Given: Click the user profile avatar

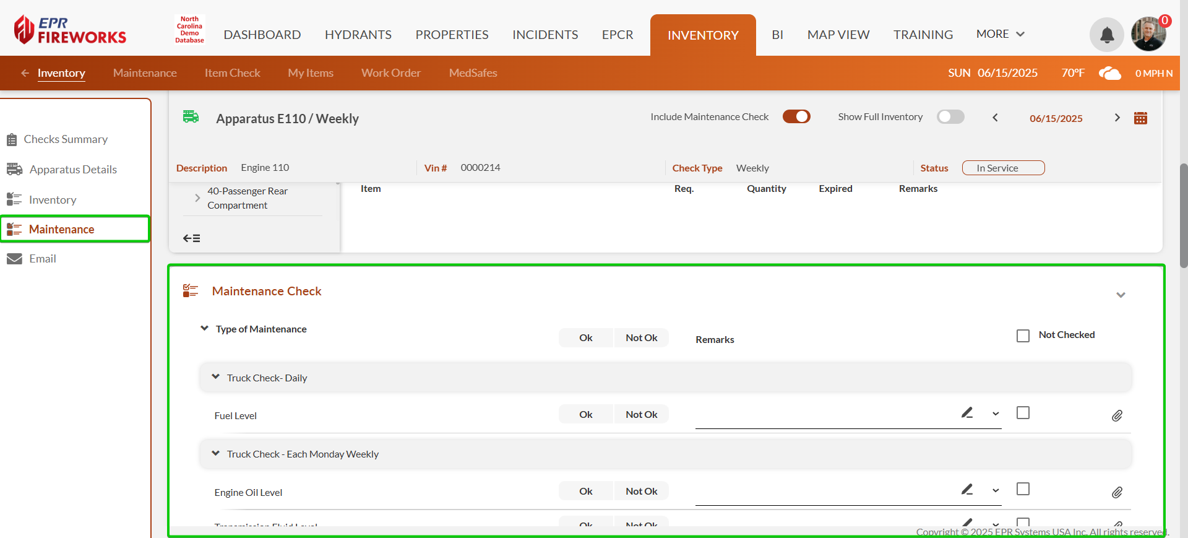Looking at the screenshot, I should point(1148,35).
